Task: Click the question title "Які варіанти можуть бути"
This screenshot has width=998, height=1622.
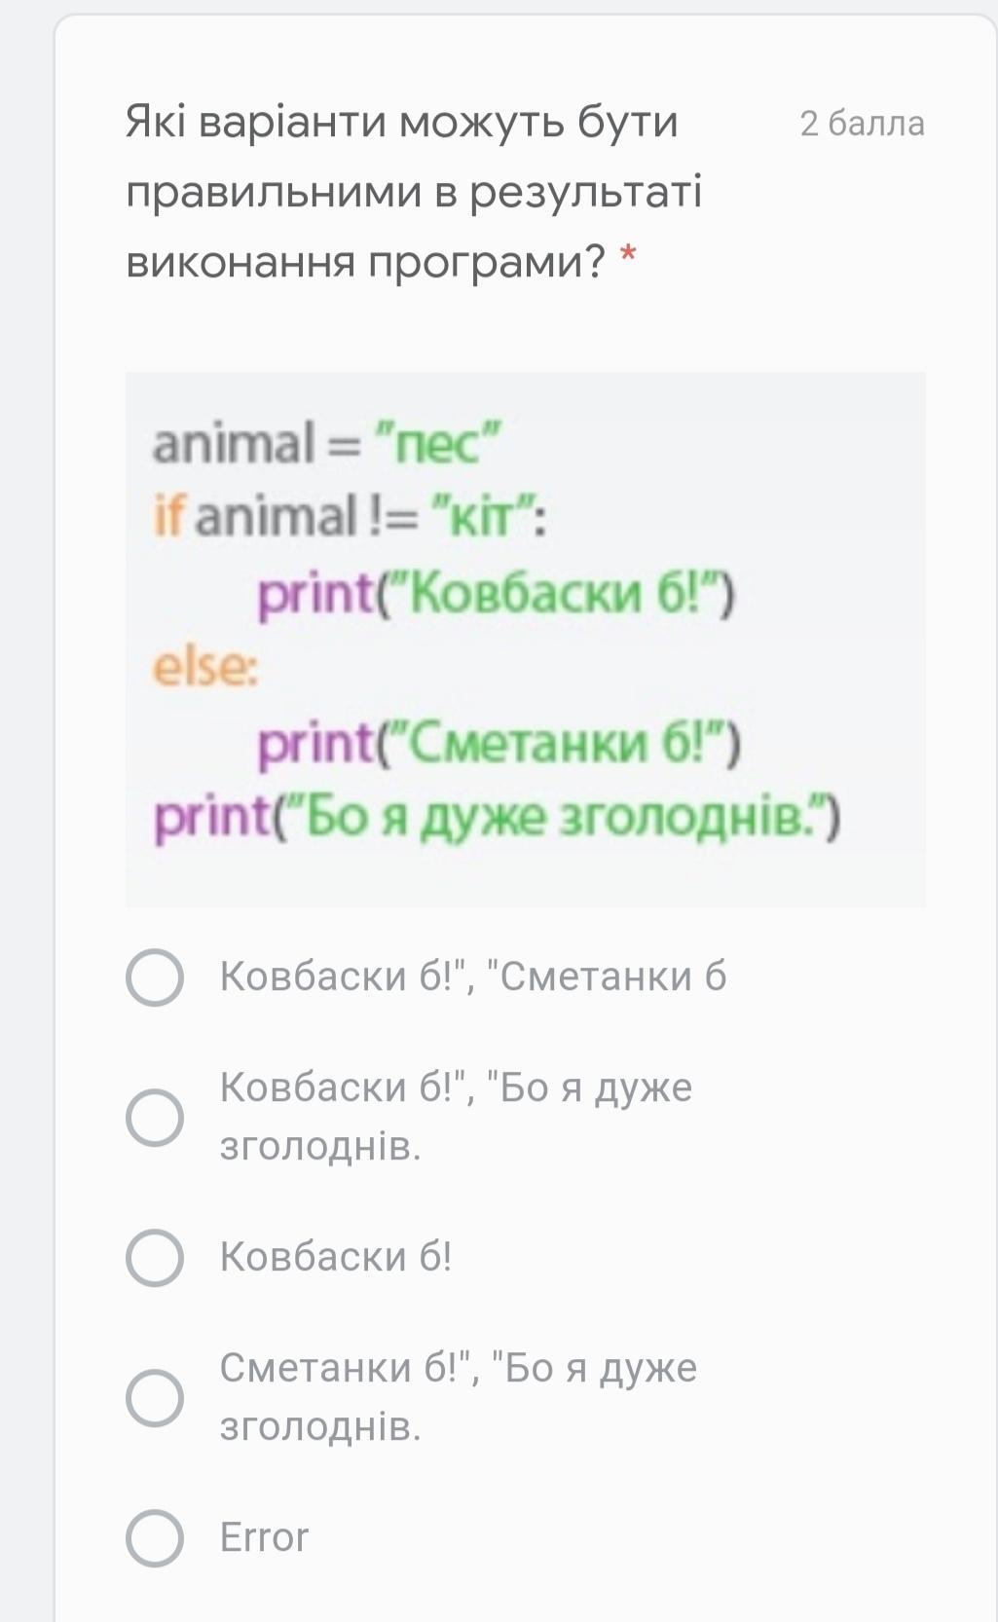Action: pyautogui.click(x=402, y=123)
